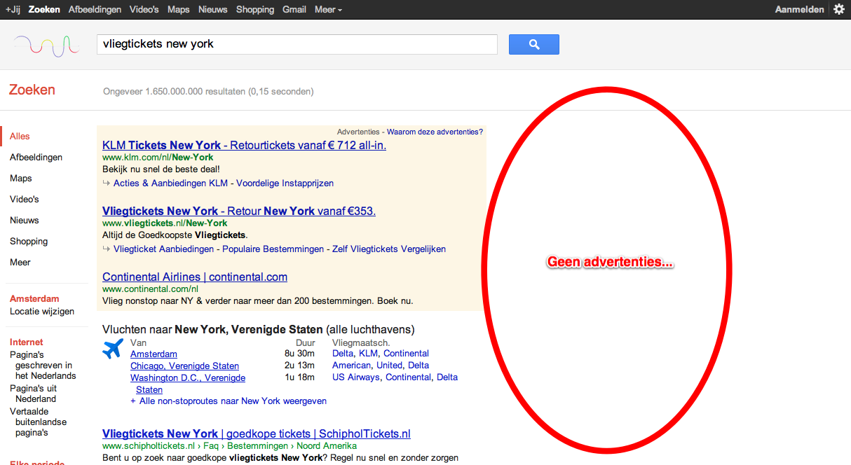Click US Airways in Washington row
This screenshot has width=851, height=465.
point(356,377)
